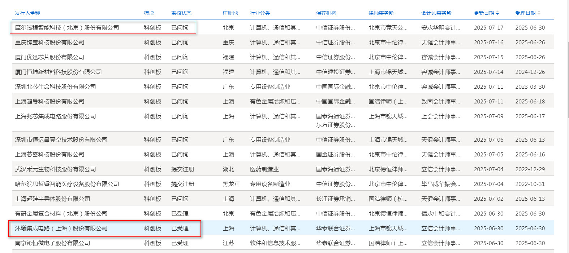Screen dimensions: 569x253
Task: Click 北京市竞天公... law firm cell
Action: point(388,28)
